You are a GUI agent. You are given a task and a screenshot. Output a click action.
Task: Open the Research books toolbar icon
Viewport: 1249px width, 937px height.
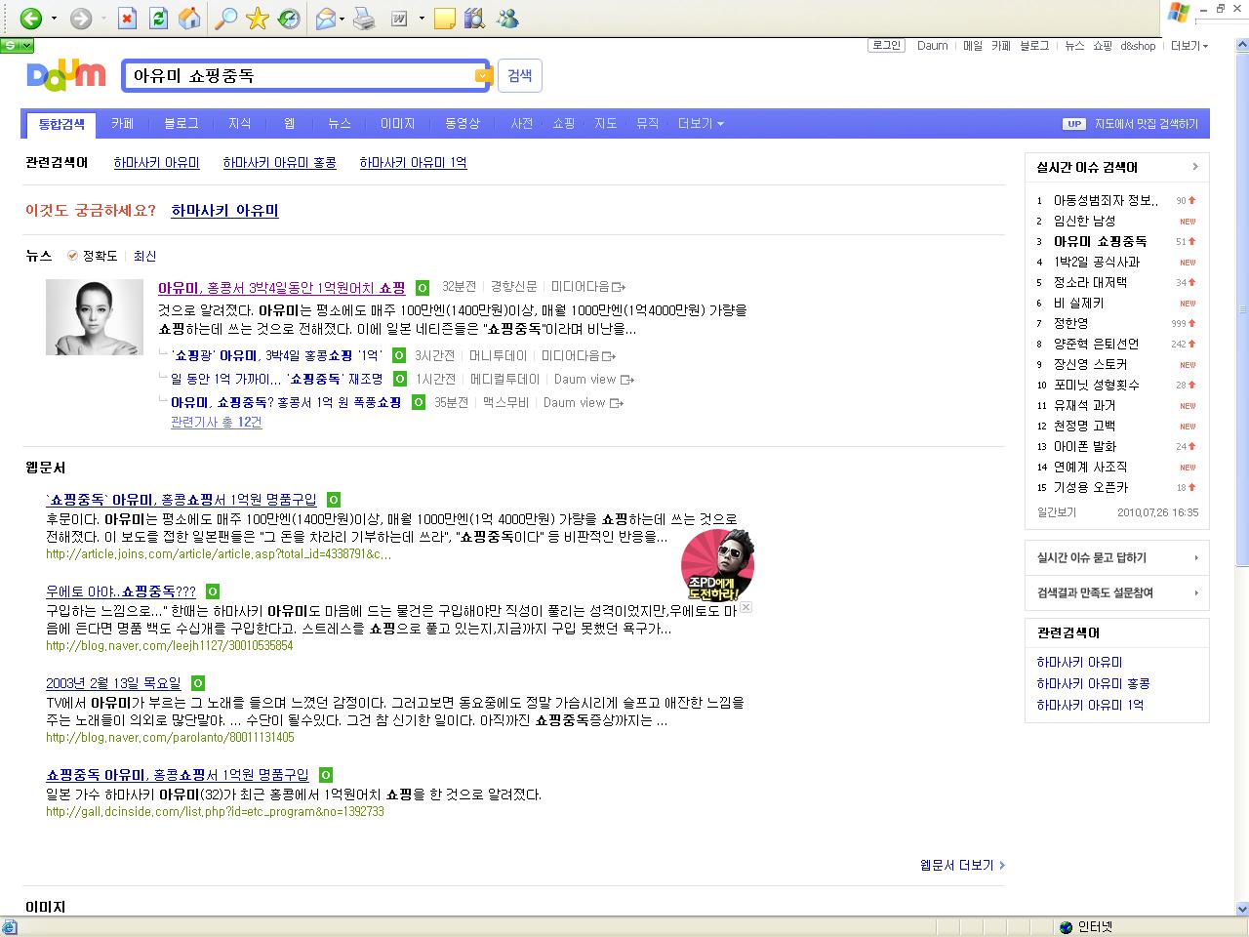[x=475, y=19]
